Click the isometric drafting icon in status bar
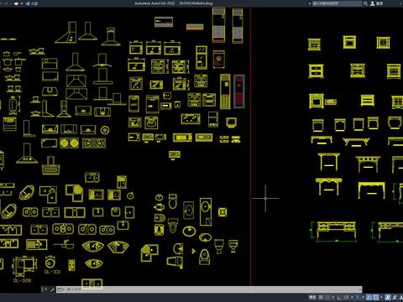Screen dimensions: 403x302 click(x=358, y=297)
